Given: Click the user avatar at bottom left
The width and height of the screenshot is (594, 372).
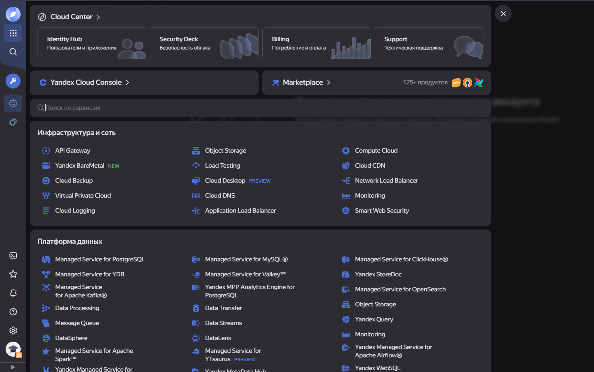Looking at the screenshot, I should [x=13, y=349].
